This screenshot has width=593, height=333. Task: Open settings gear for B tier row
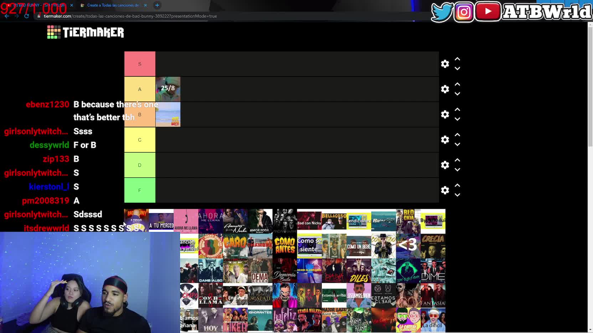pos(445,115)
